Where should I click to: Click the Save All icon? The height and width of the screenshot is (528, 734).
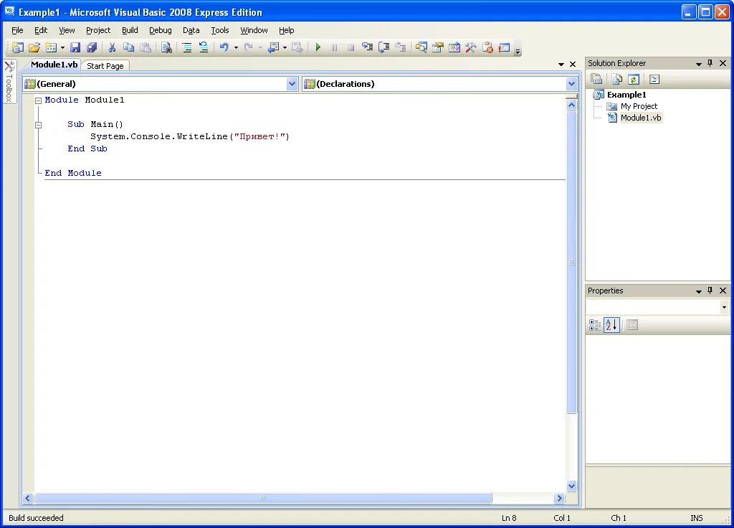(x=92, y=47)
